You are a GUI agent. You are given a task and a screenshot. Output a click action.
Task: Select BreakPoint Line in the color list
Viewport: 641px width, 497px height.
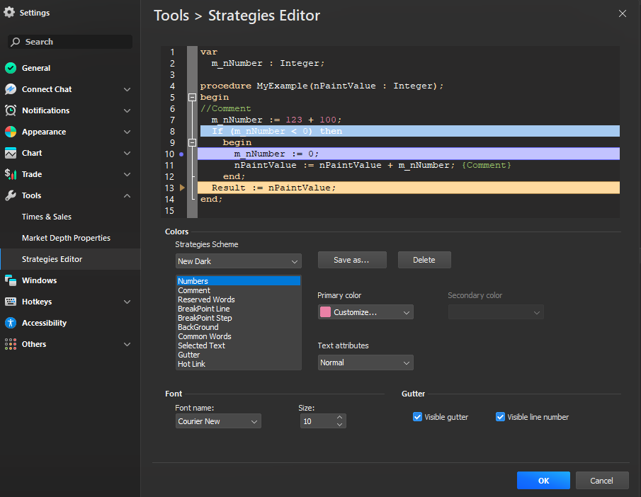tap(203, 309)
